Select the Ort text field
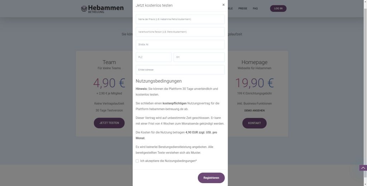Viewport: 367px width, 186px height. (x=199, y=57)
